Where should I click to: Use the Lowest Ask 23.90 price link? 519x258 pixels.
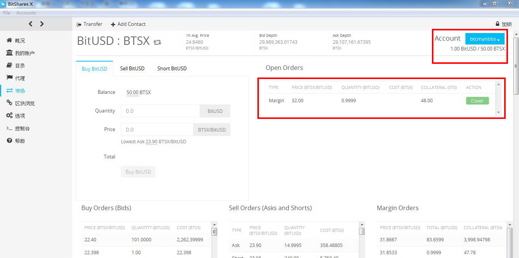pos(151,142)
